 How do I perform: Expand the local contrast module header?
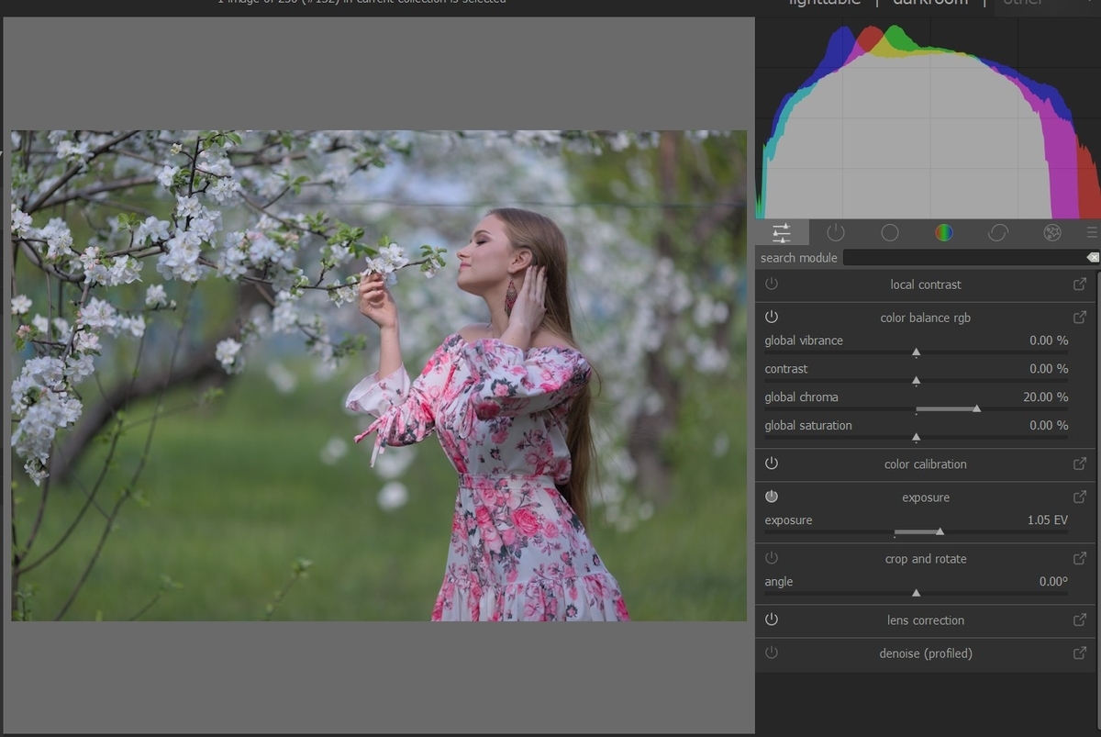tap(926, 285)
